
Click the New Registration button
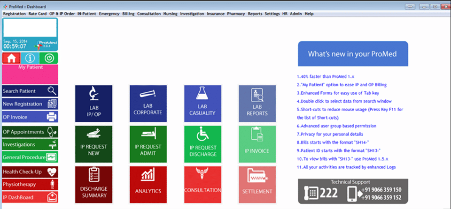pos(30,104)
